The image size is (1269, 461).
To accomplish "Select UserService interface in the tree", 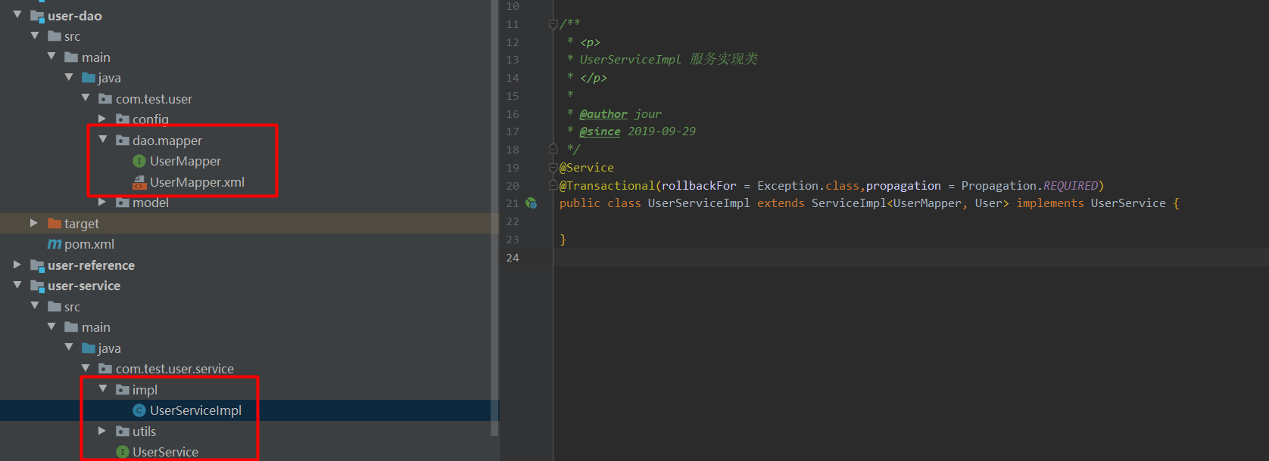I will click(x=165, y=452).
